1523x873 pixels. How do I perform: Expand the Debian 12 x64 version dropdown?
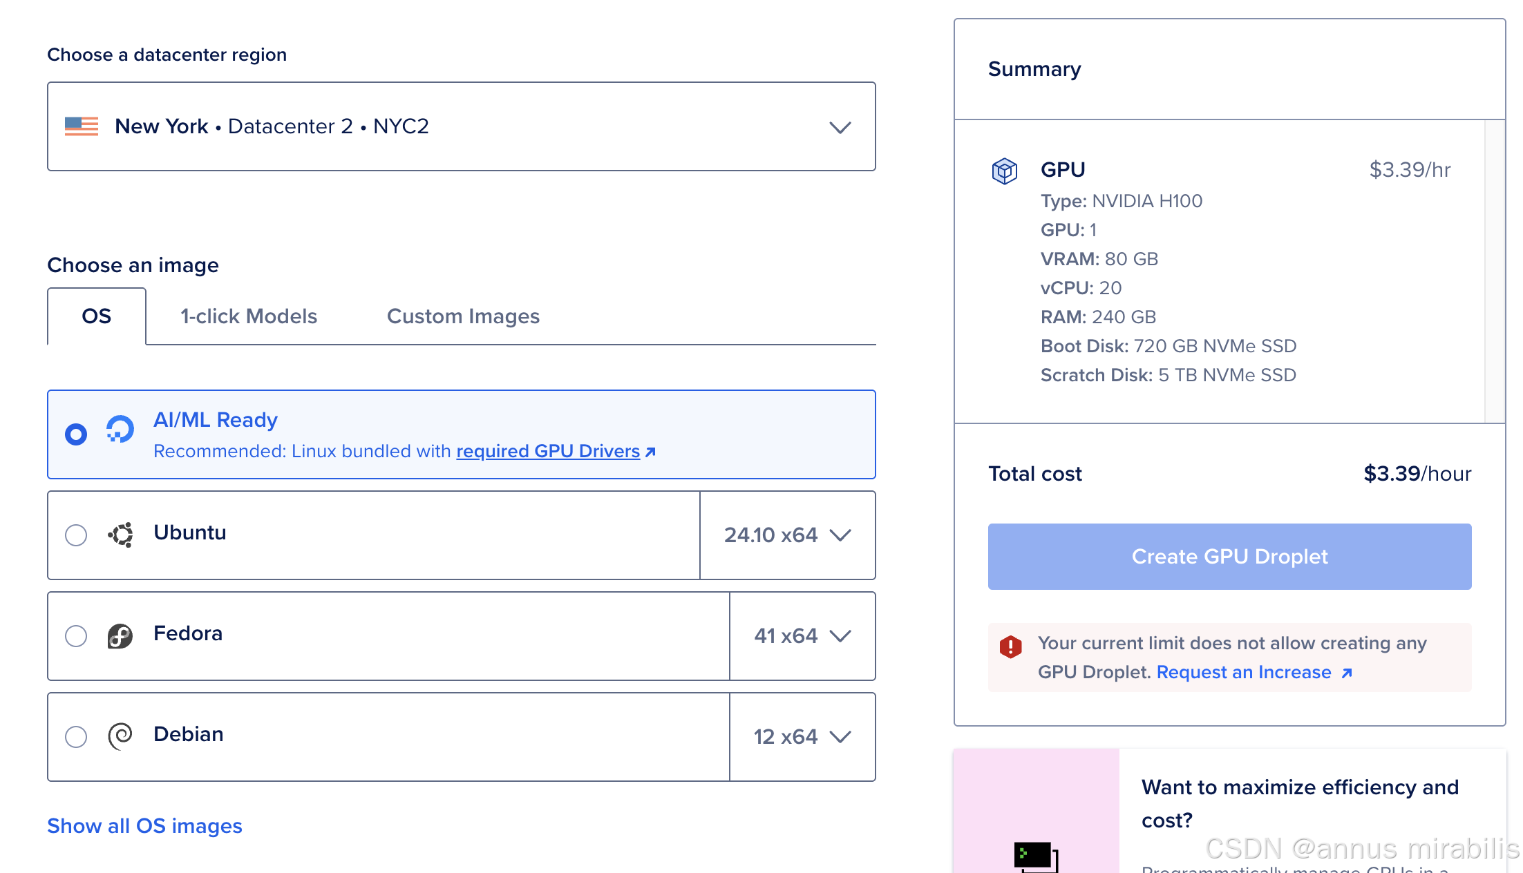click(x=802, y=737)
